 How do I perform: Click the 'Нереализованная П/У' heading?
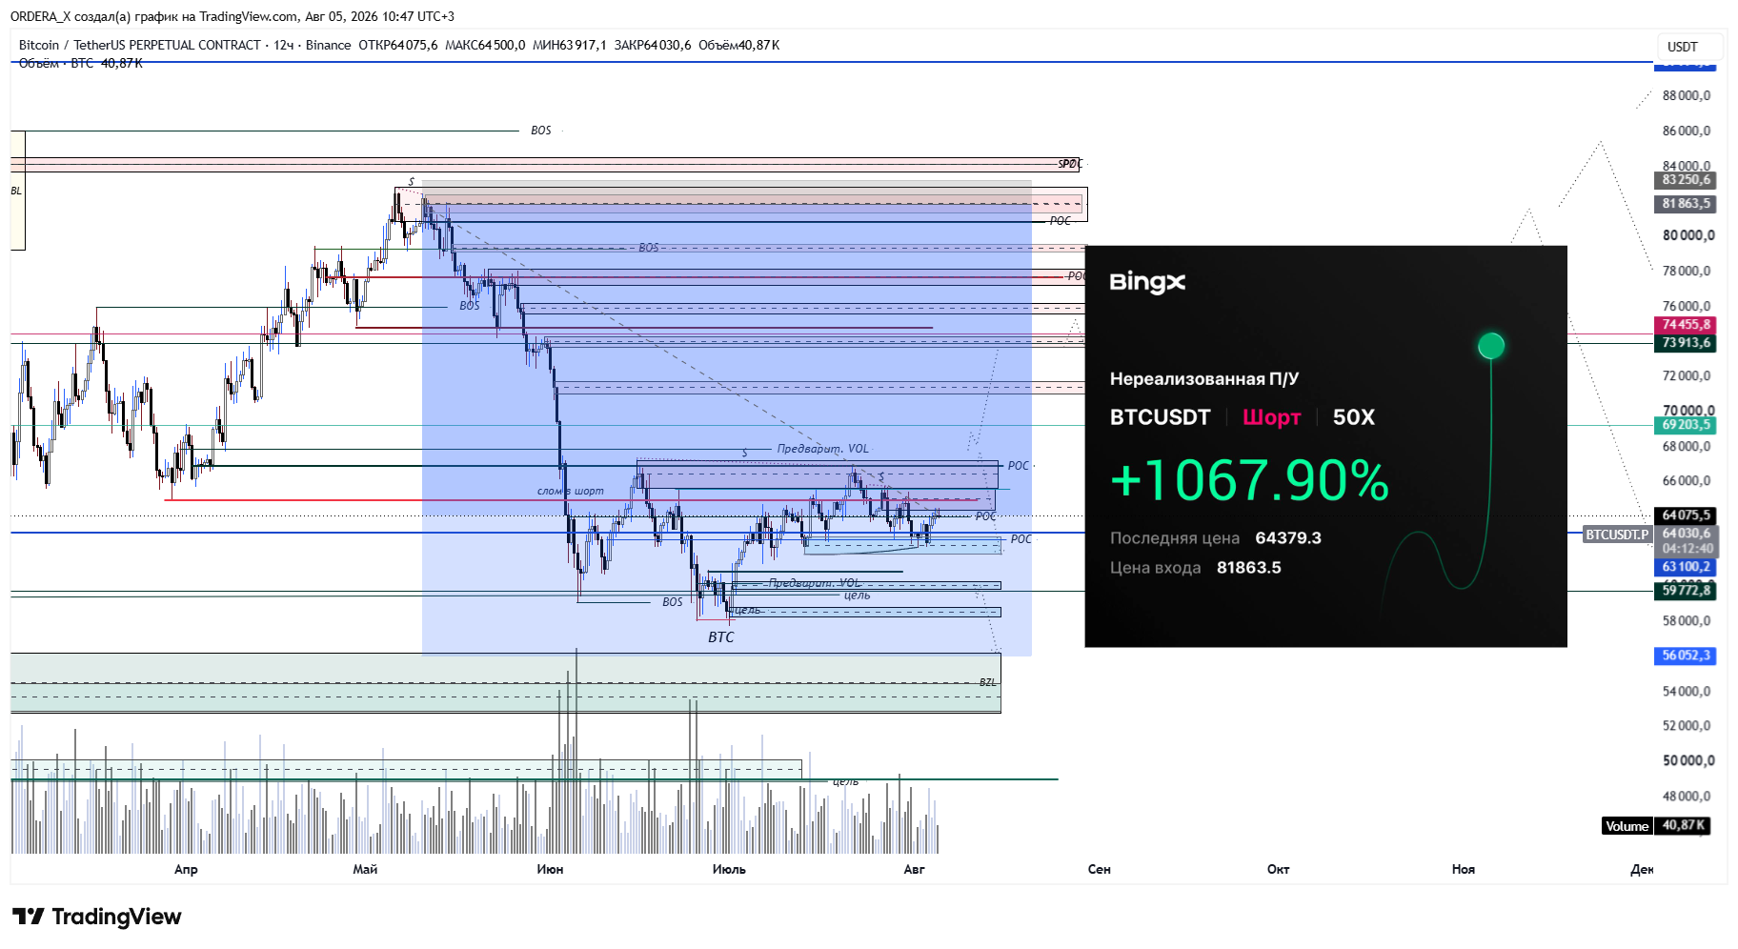pyautogui.click(x=1203, y=379)
